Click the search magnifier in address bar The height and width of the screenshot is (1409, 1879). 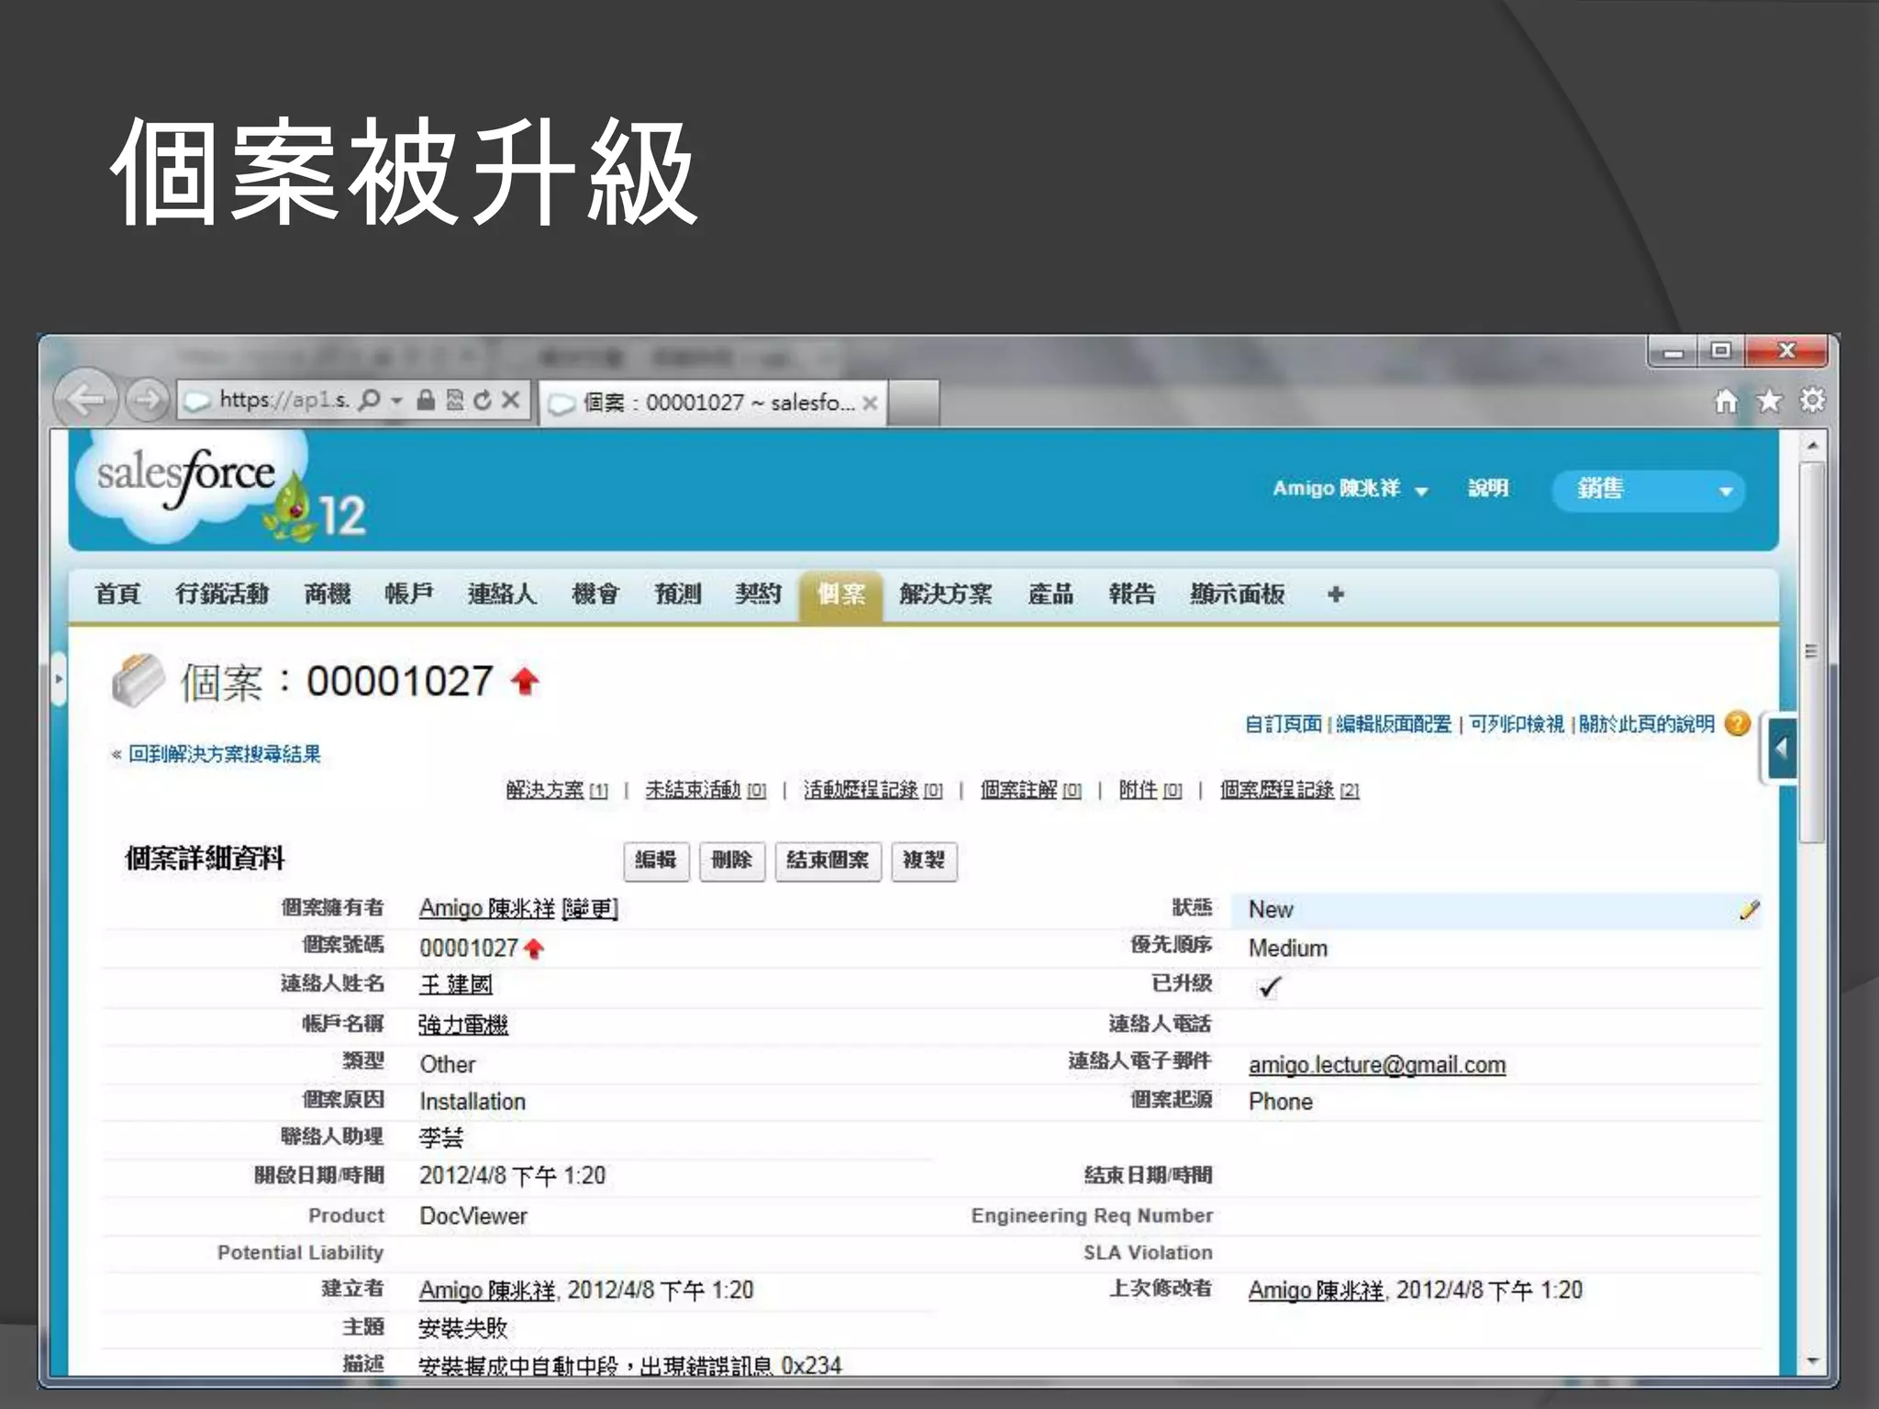point(369,400)
